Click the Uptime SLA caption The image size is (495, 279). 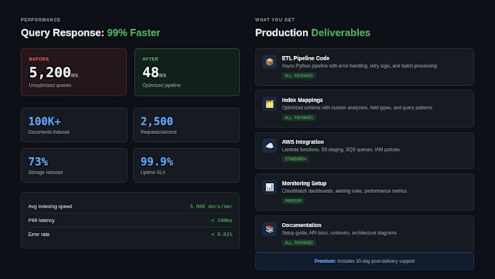point(153,172)
